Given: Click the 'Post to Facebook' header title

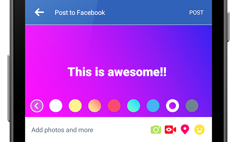Looking at the screenshot, I should [80, 13].
